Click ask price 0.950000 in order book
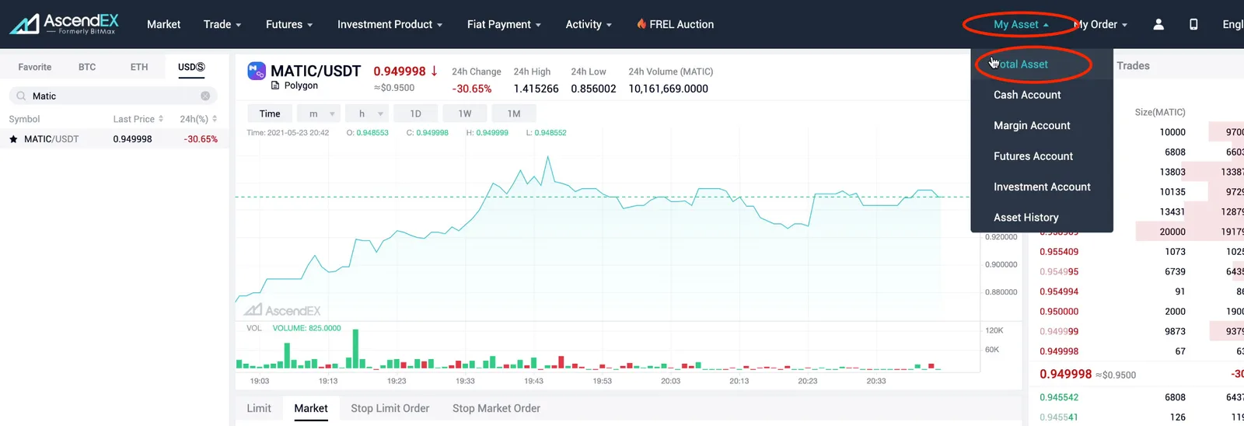This screenshot has width=1244, height=426. coord(1059,312)
